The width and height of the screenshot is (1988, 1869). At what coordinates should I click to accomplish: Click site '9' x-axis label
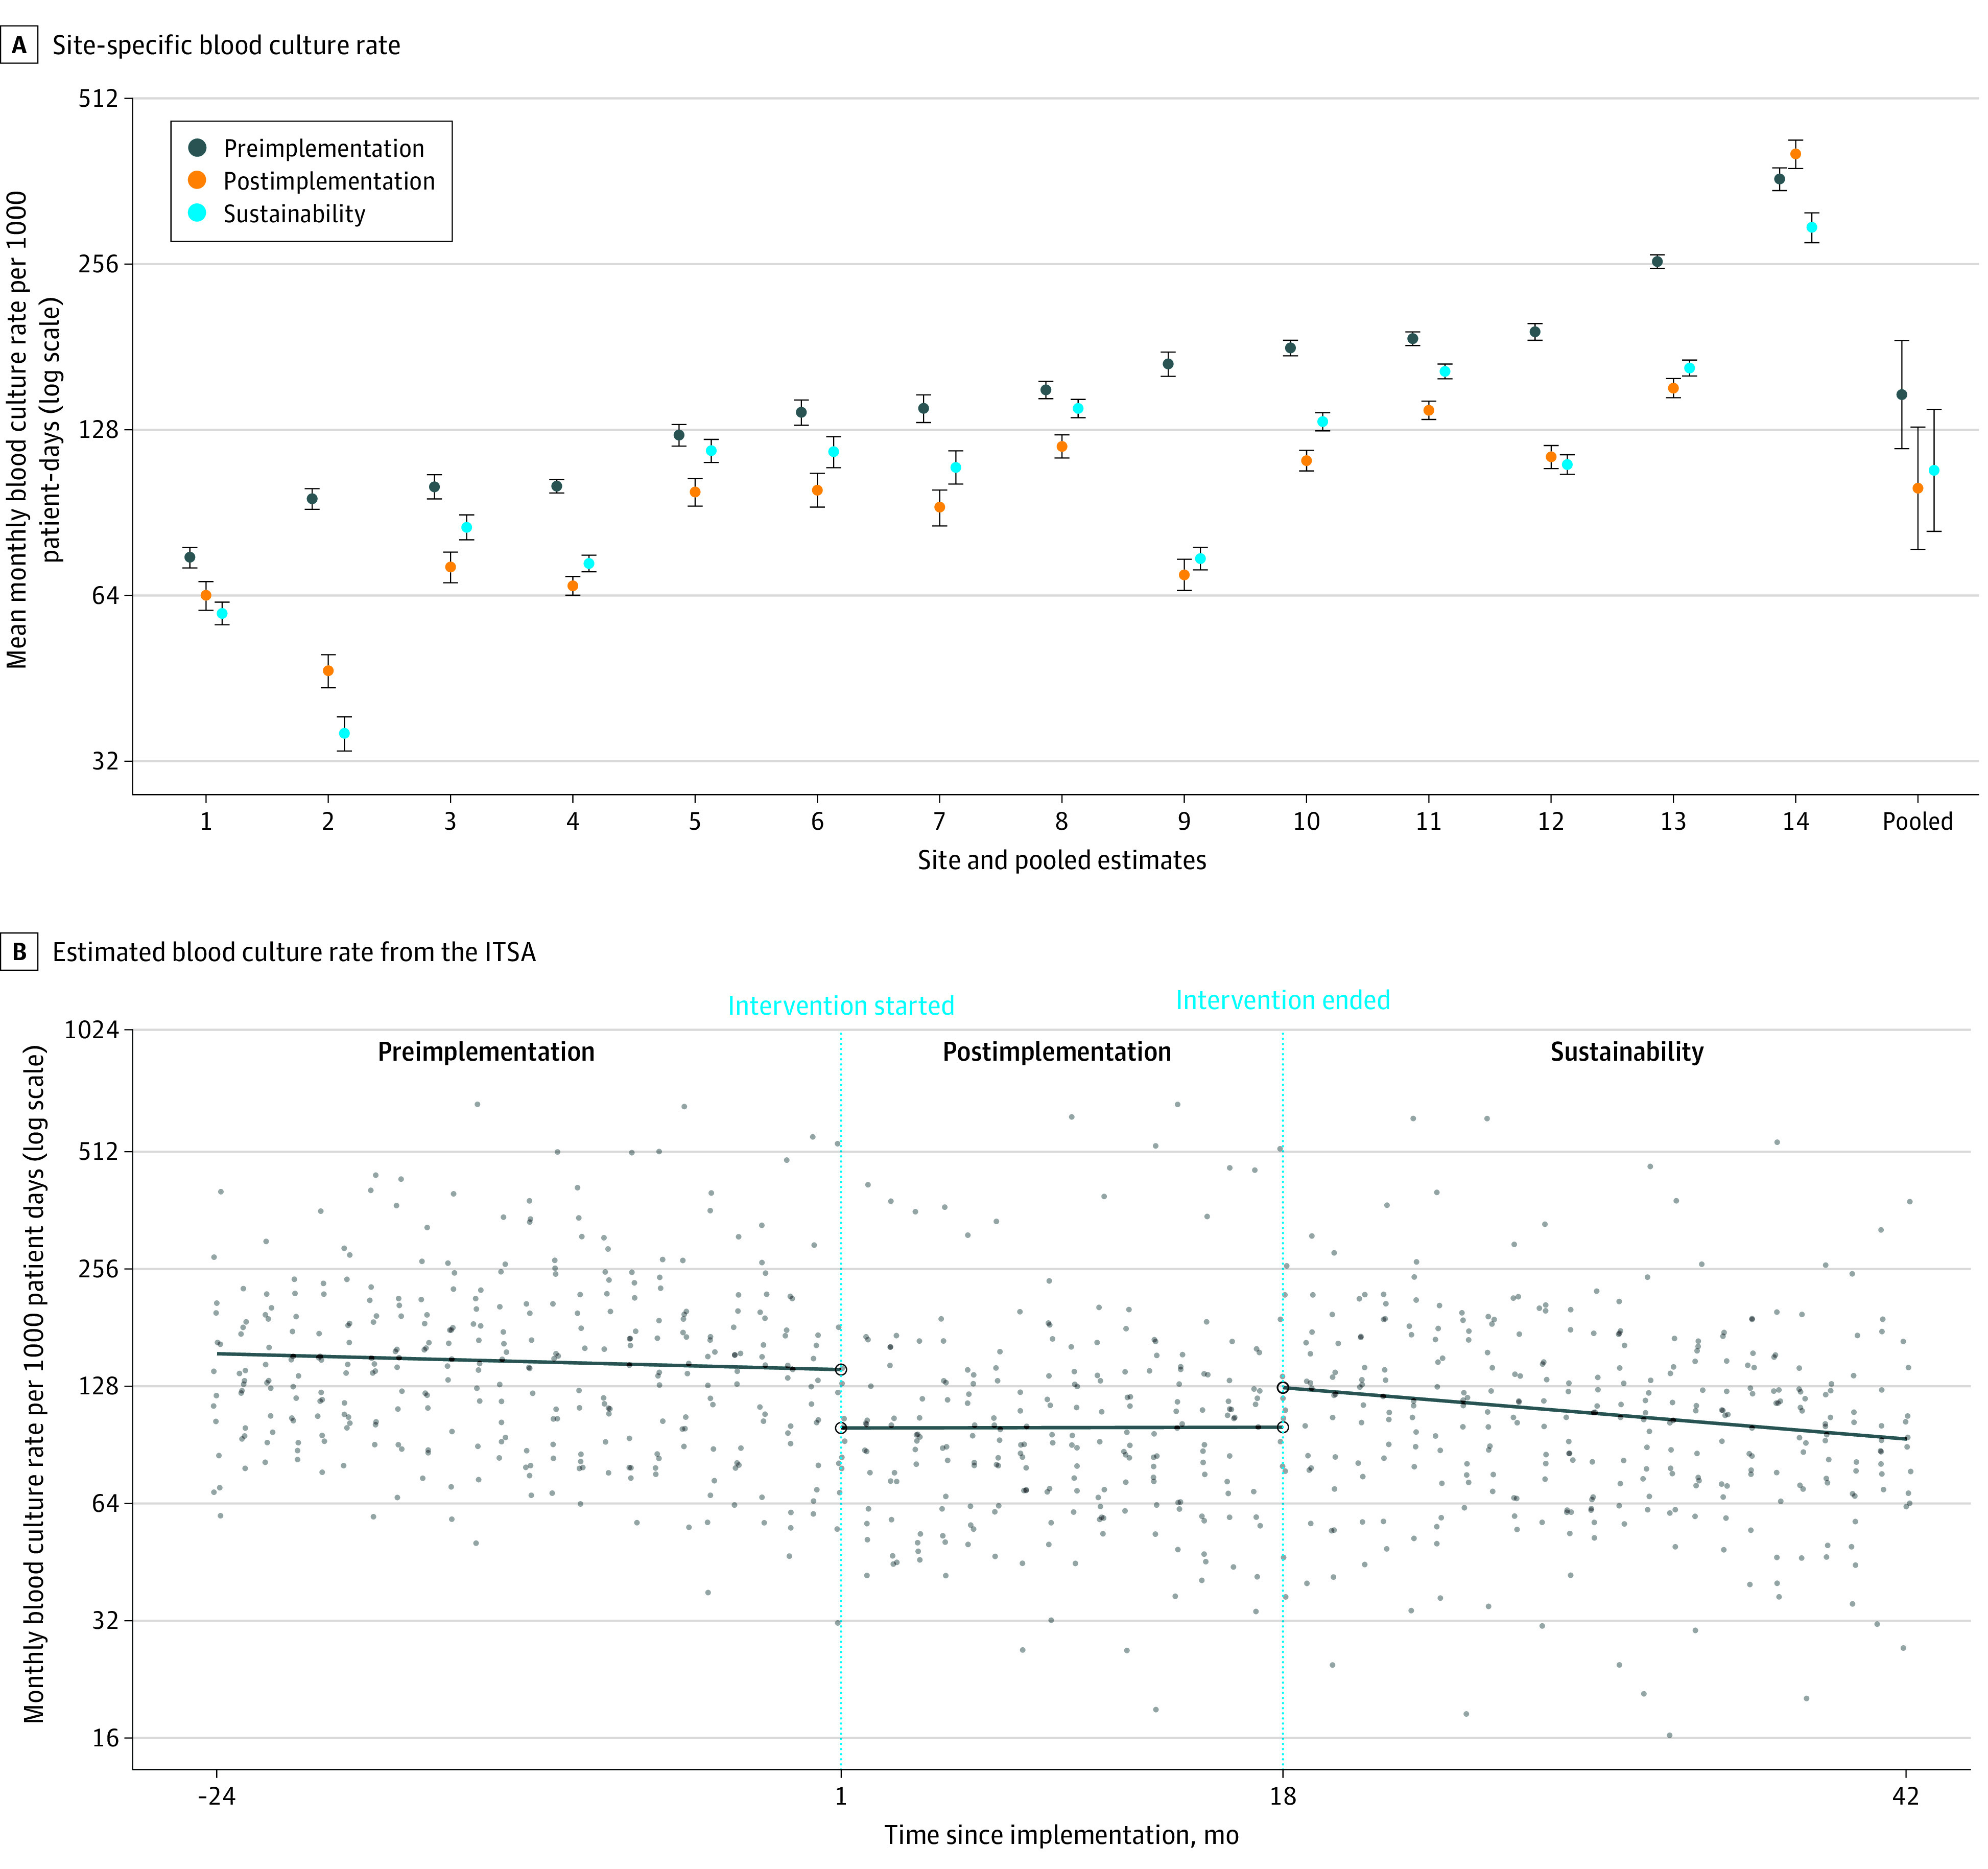1184,822
